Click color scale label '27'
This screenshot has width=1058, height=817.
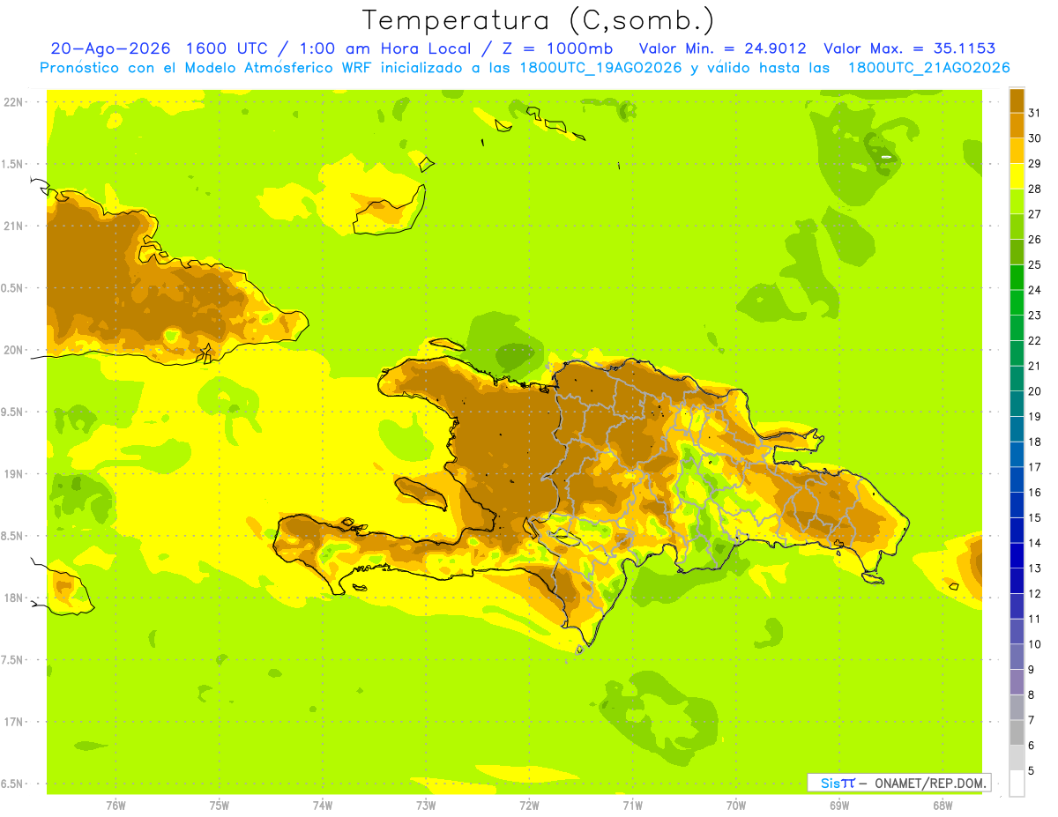(1035, 214)
